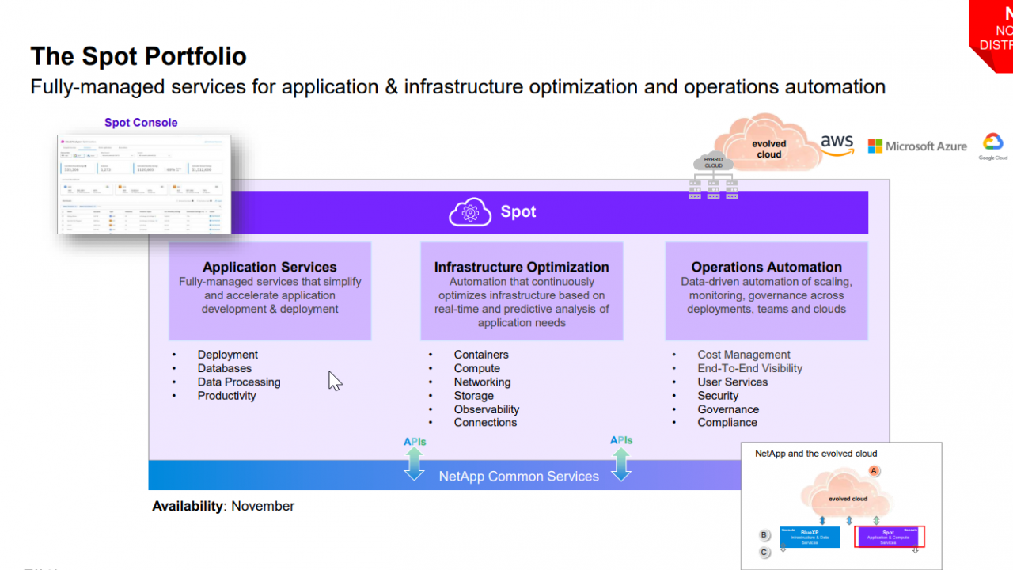Screen dimensions: 1013x570
Task: Select the Operations Automation box
Action: pyautogui.click(x=766, y=291)
